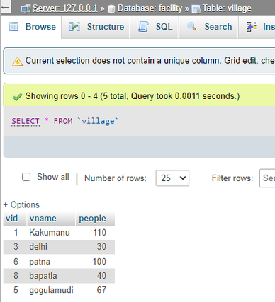
Task: Click vid value 1 in Kakumanu row
Action: [16, 233]
